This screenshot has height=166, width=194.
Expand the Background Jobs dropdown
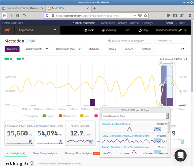(68, 49)
